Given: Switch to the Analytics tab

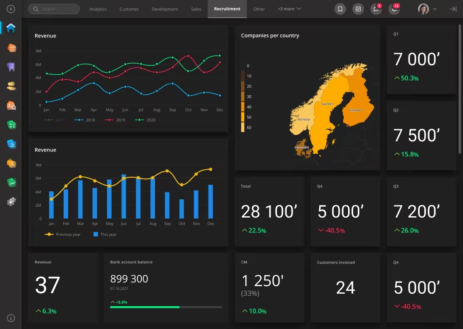Looking at the screenshot, I should tap(98, 9).
